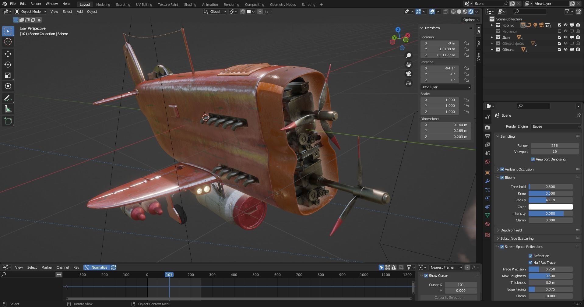The image size is (584, 307).
Task: Expand the Корпус collection tree
Action: pyautogui.click(x=492, y=25)
